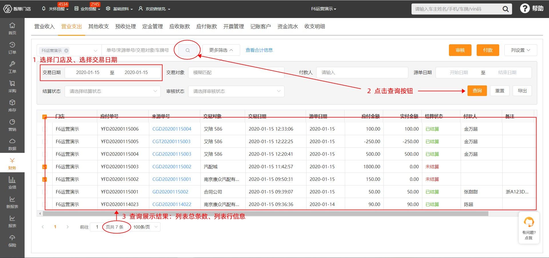Open the 保险 insurance sidebar icon
This screenshot has height=258, width=549.
tap(12, 241)
